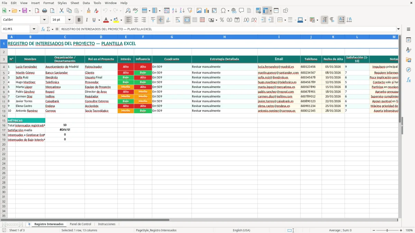Open the Format menu
The height and width of the screenshot is (233, 415).
pos(48,3)
